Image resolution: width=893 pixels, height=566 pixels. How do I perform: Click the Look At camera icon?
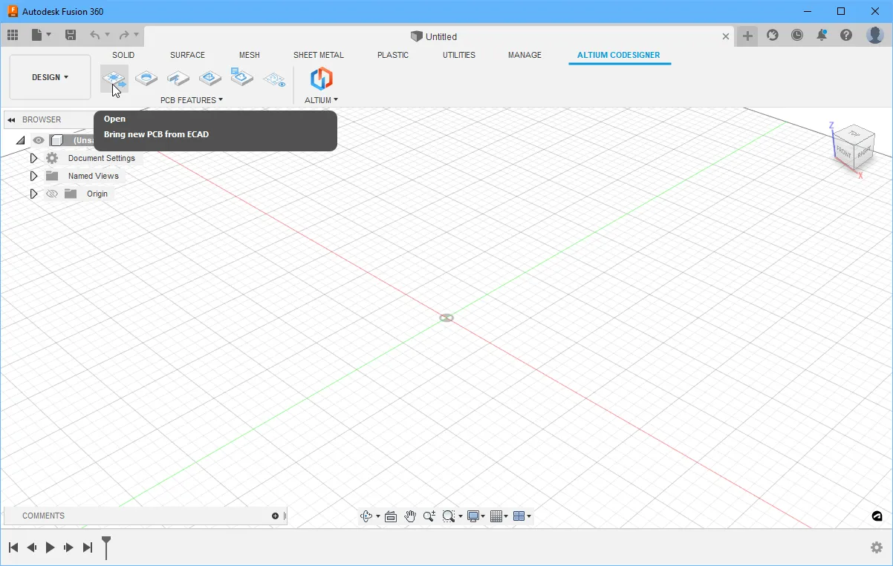(x=391, y=516)
